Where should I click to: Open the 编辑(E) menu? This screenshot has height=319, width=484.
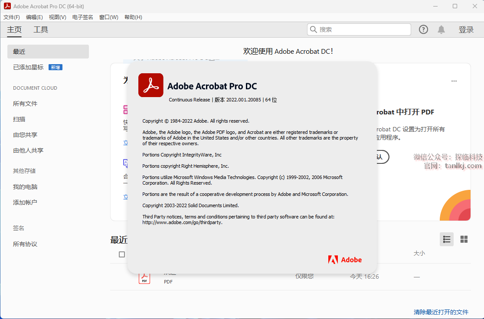[x=34, y=17]
